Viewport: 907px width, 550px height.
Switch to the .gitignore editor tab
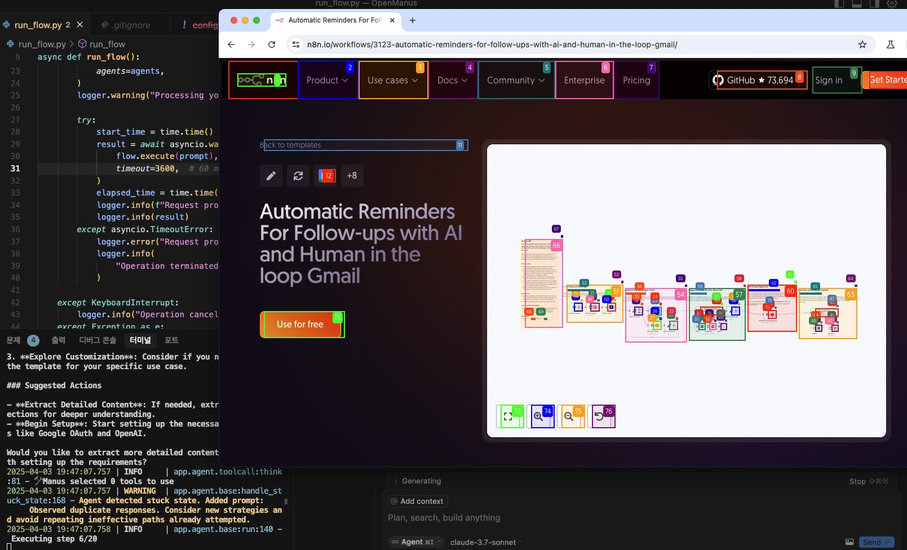(130, 25)
